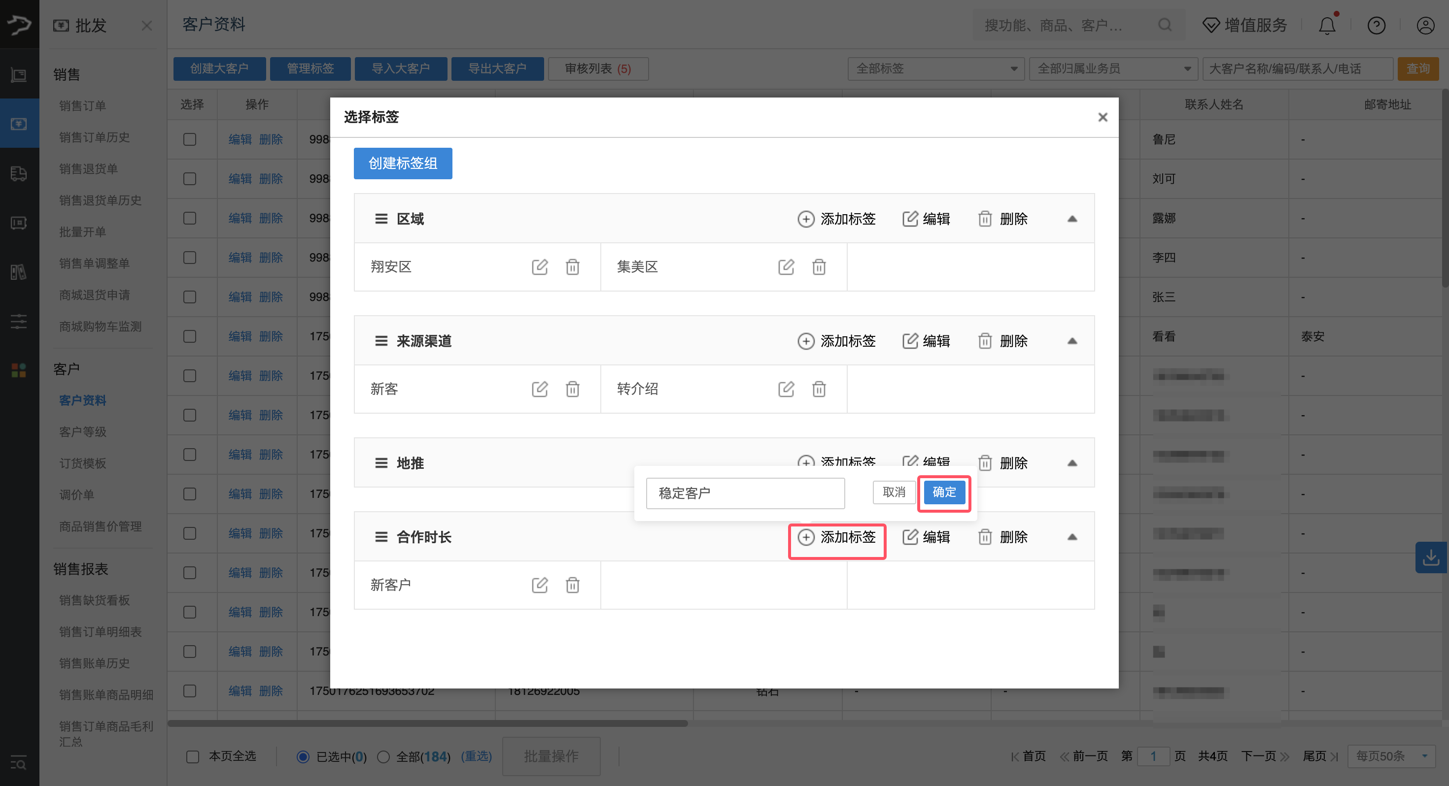The image size is (1449, 786).
Task: Go to 客户等级 in the sidebar
Action: click(x=83, y=432)
